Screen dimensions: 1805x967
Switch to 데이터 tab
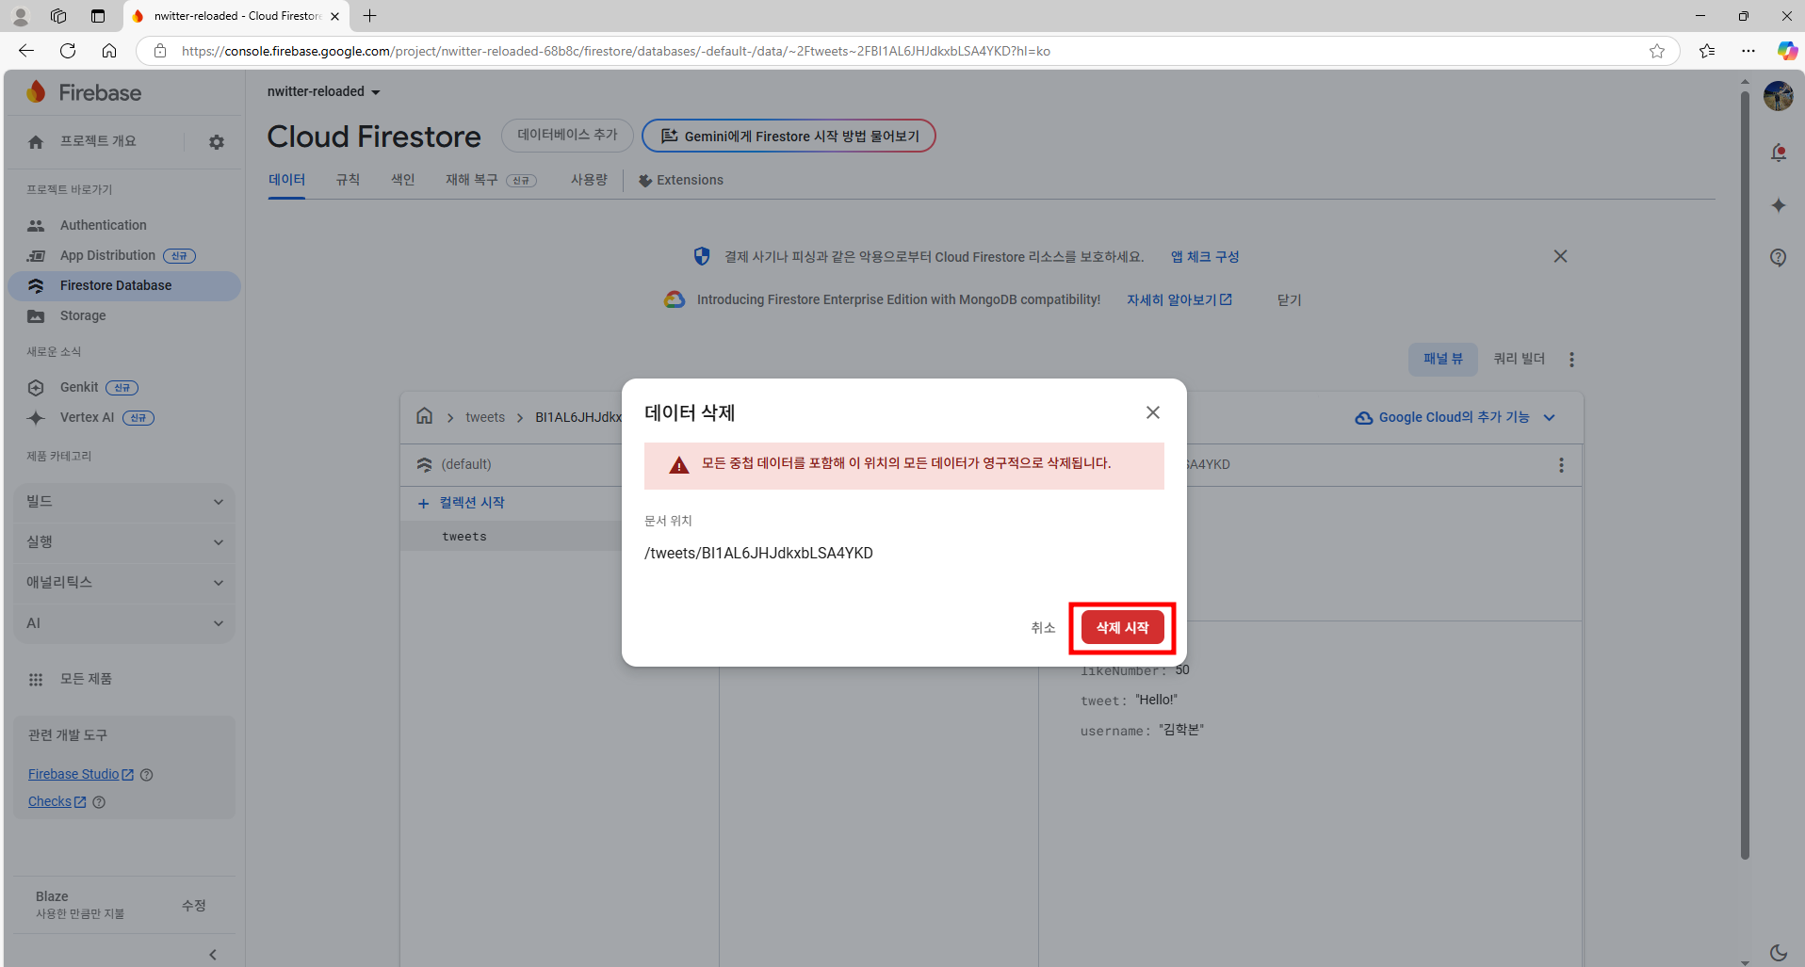click(286, 180)
